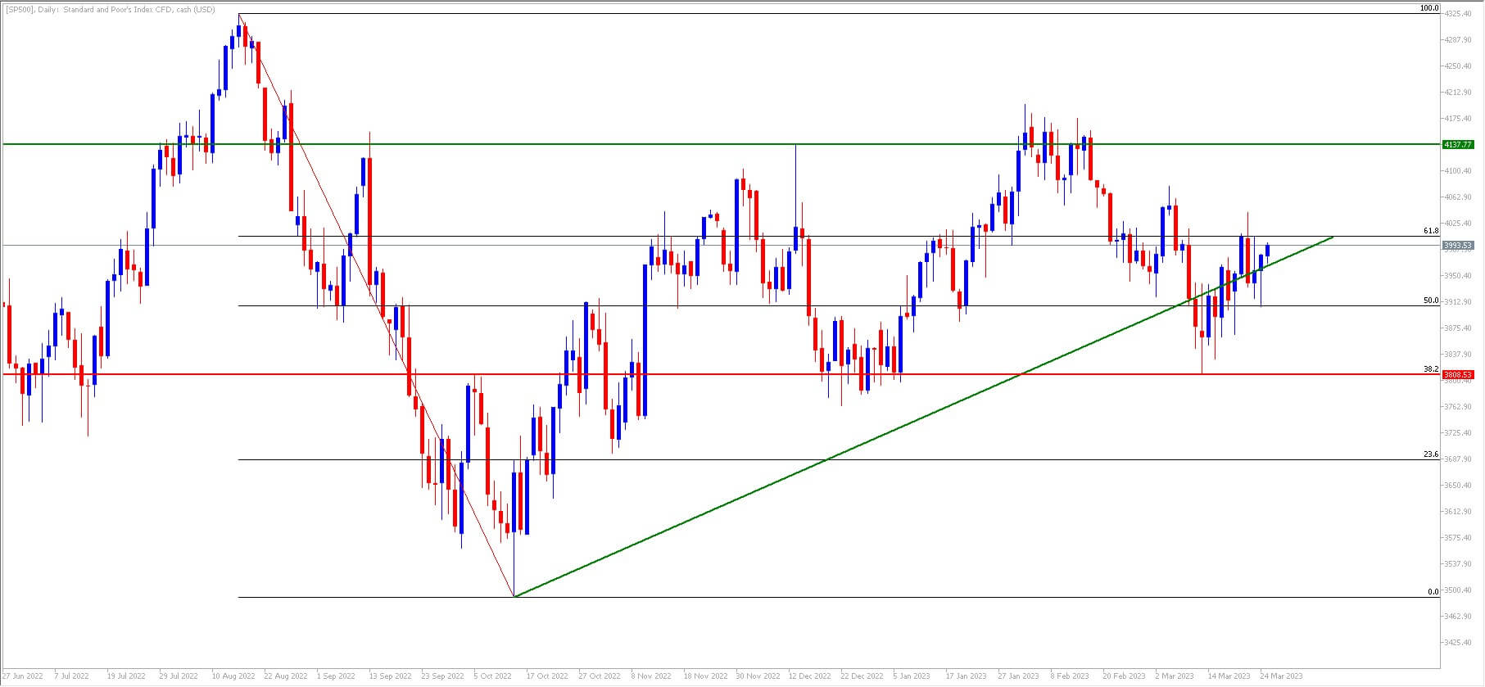Screen dimensions: 1485x687
Task: Click the 5 Oct 2022 date label
Action: [492, 676]
